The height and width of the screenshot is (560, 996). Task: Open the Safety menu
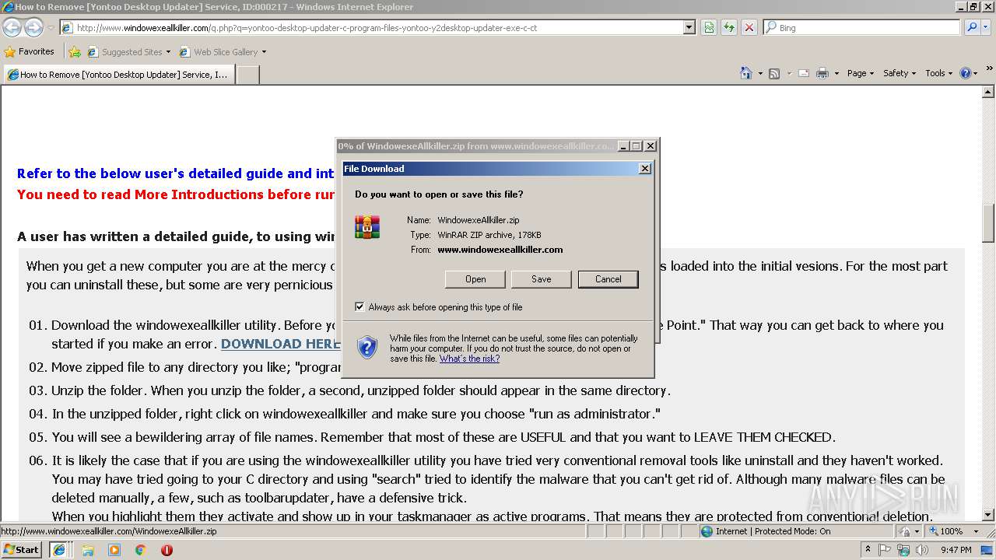900,73
